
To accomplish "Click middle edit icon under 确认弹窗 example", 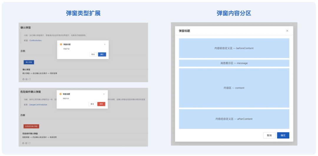I will point(26,79).
